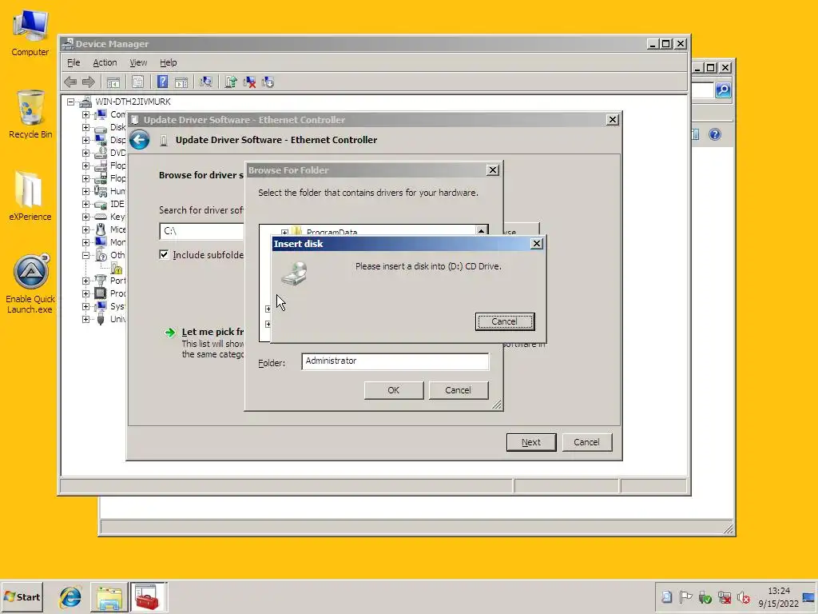Click the Uninstall device toolbar icon with red X

tap(249, 82)
